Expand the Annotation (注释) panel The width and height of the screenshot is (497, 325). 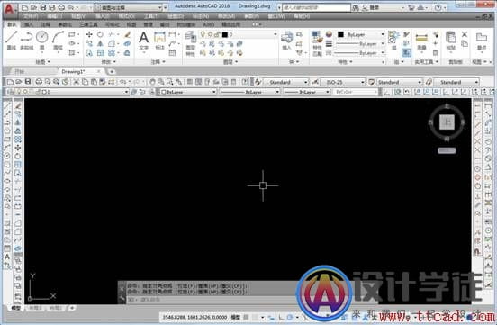click(x=158, y=62)
